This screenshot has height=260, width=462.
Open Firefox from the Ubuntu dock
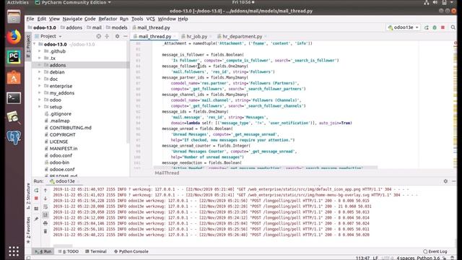click(x=14, y=37)
